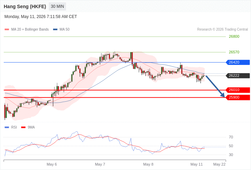Click the blue RSI legend swatch

pos(7,128)
